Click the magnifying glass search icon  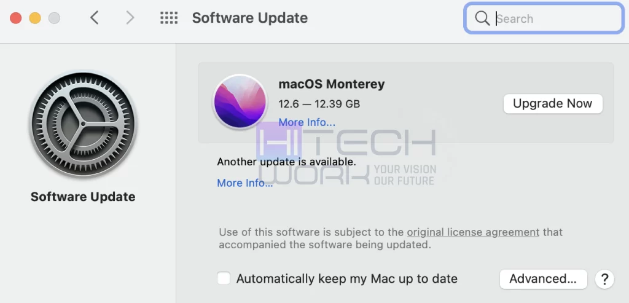coord(482,18)
